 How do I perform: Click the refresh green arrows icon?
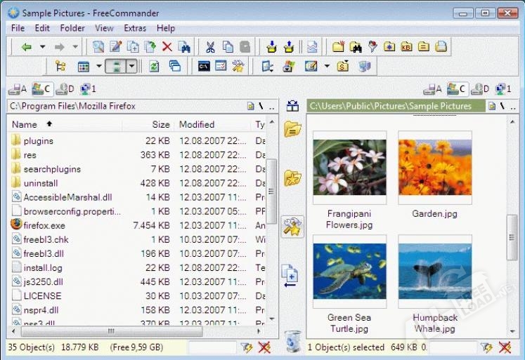[154, 66]
